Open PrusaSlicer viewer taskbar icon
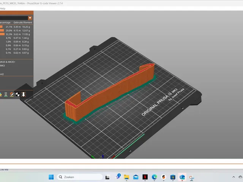 click(164, 177)
